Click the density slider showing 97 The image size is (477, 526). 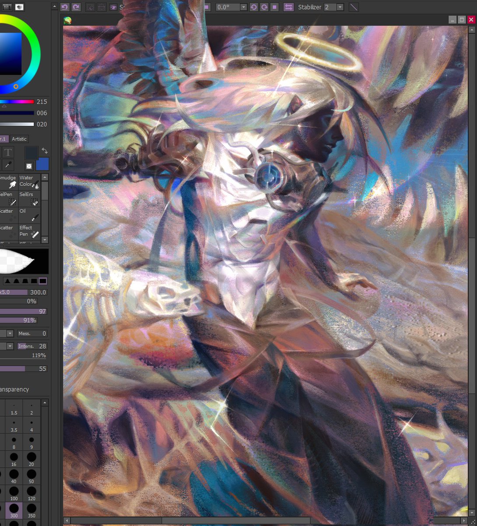(24, 312)
